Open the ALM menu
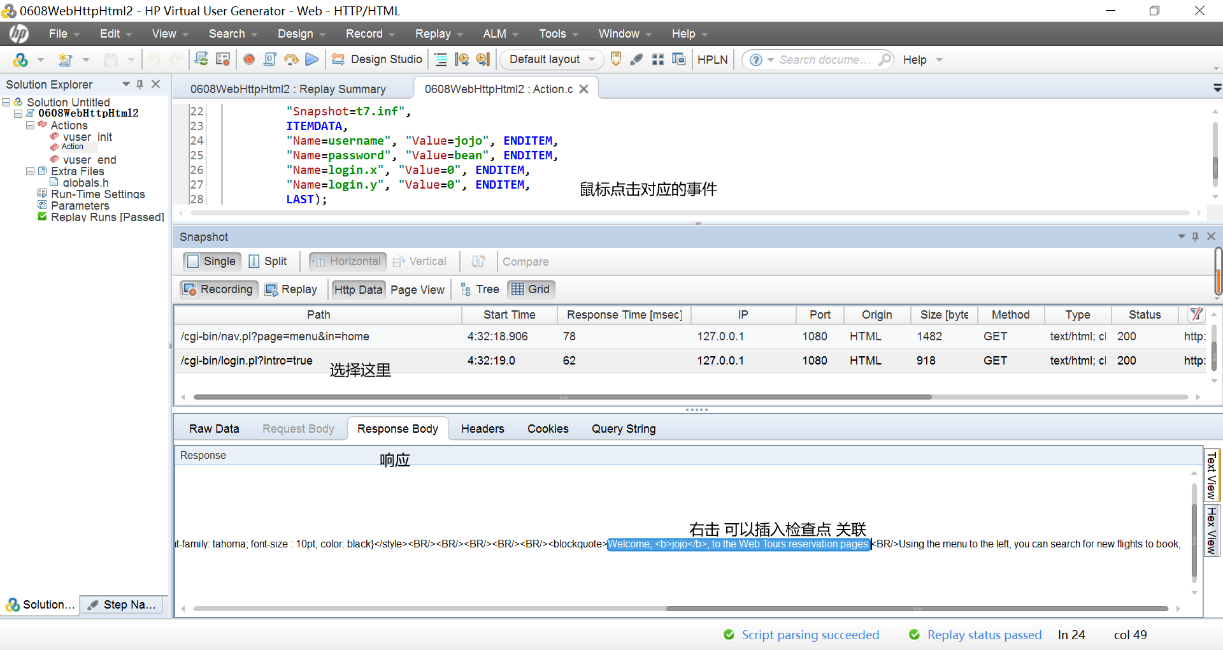The height and width of the screenshot is (650, 1223). pos(501,34)
